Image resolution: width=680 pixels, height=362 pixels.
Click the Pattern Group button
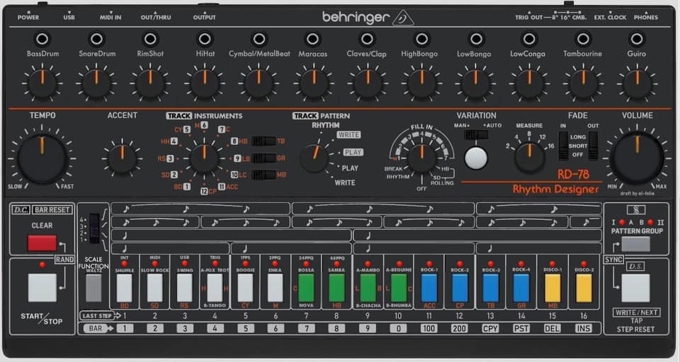coord(636,244)
